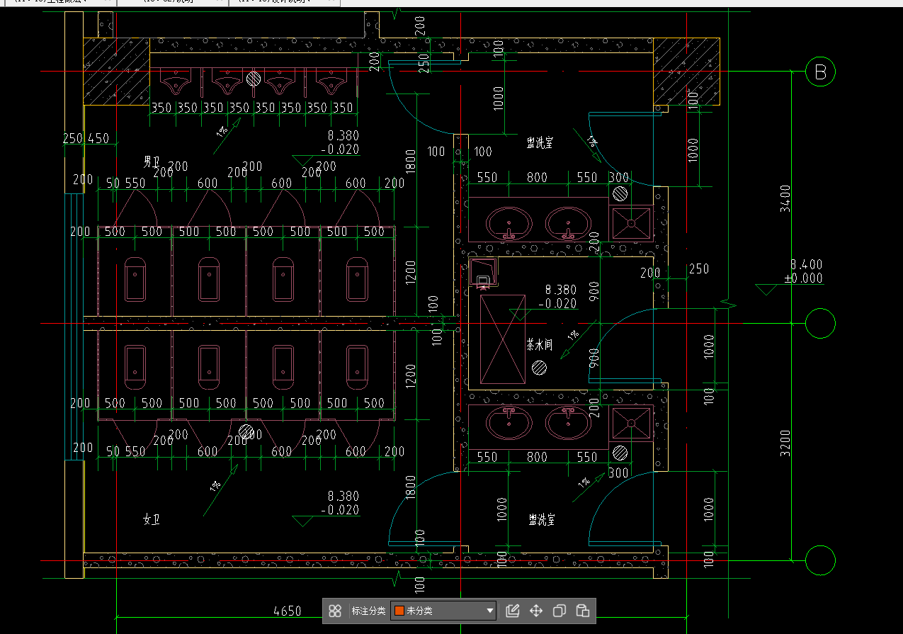This screenshot has width=903, height=634.
Task: Select the move annotation cross-arrows icon
Action: (x=536, y=611)
